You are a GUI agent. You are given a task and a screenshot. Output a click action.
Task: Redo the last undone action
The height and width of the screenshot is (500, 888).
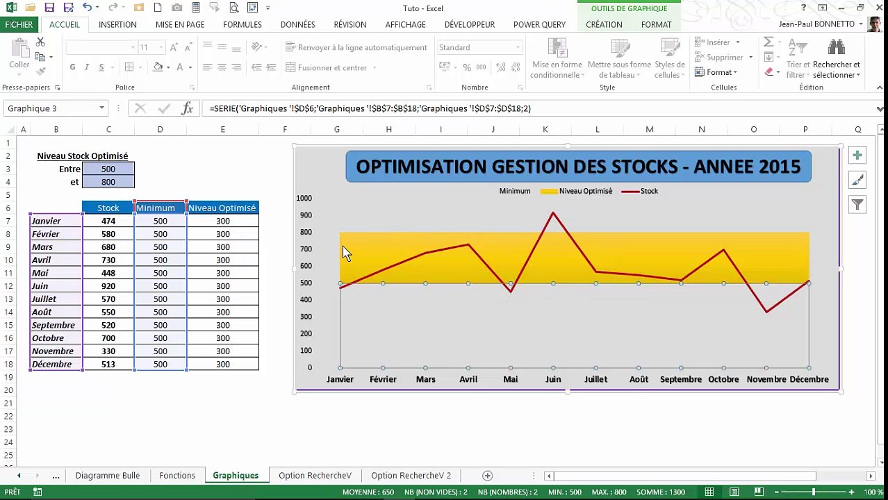coord(112,8)
